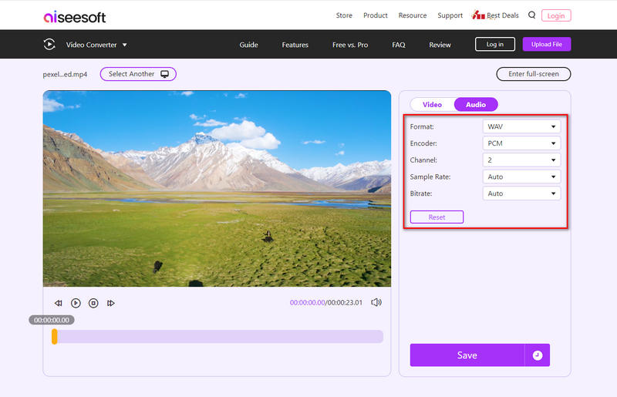Click the Save button
The height and width of the screenshot is (397, 617).
click(x=467, y=355)
